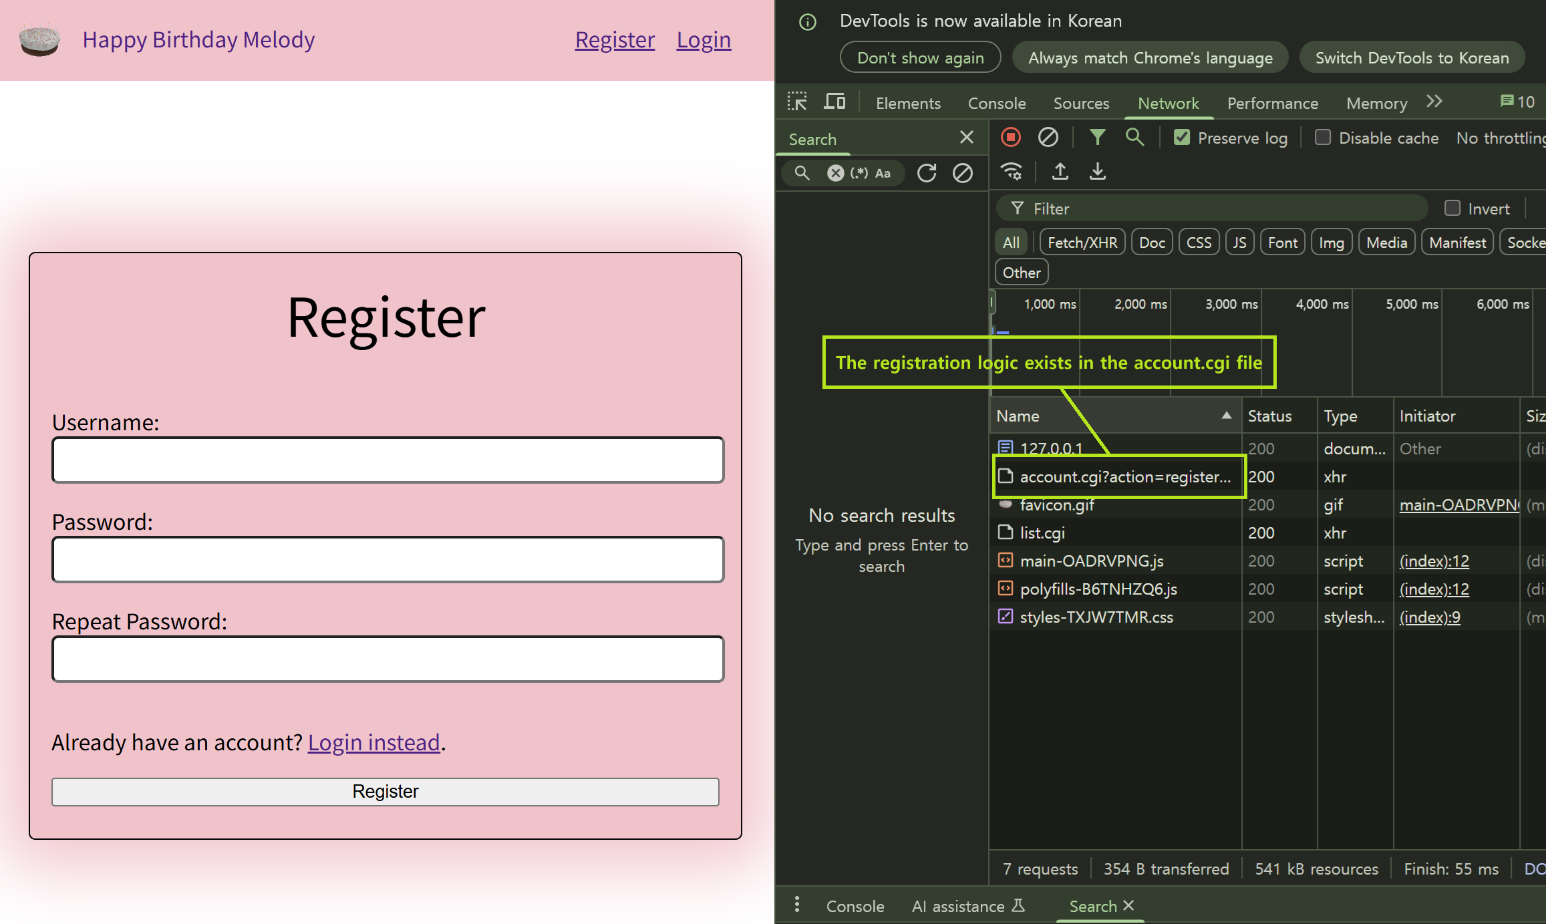Toggle the device toolbar icon
1546x924 pixels.
[x=834, y=102]
